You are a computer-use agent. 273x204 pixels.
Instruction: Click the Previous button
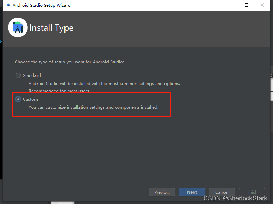tap(162, 192)
